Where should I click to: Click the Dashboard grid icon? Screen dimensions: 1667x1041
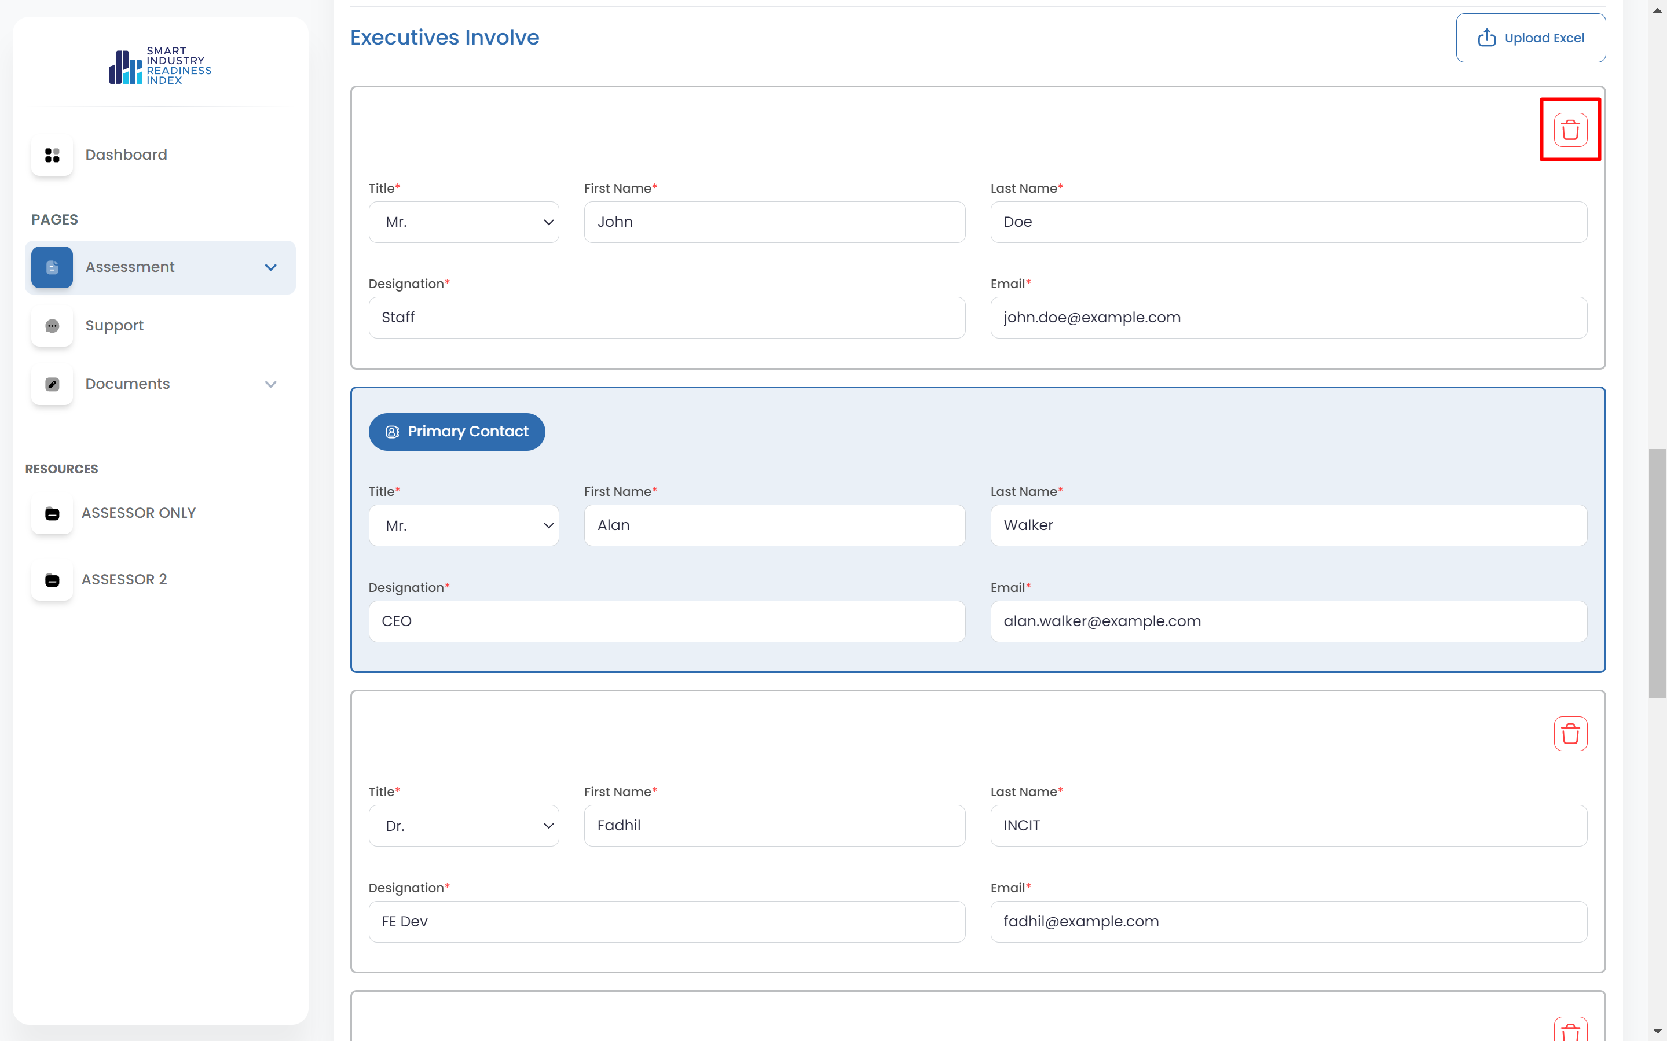tap(52, 155)
